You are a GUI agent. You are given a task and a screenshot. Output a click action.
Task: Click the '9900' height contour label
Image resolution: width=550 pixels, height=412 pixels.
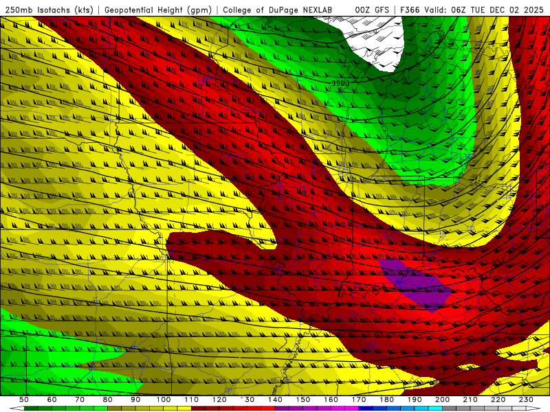pyautogui.click(x=340, y=83)
